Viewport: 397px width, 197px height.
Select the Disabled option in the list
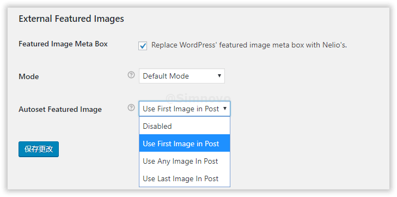click(x=185, y=126)
